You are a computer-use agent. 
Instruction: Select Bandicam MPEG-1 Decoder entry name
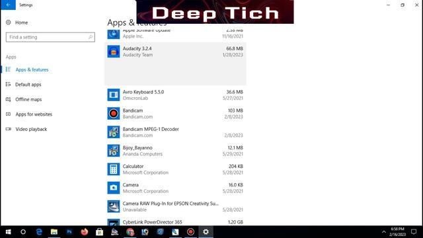coord(151,130)
